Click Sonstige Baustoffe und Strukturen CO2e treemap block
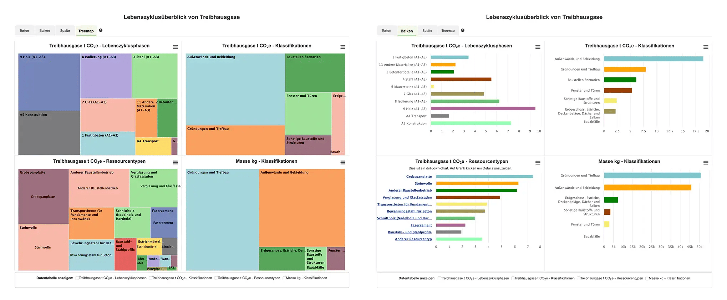The width and height of the screenshot is (727, 300). (x=308, y=145)
